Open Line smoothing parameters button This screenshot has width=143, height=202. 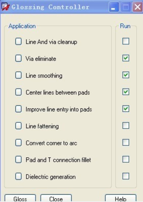click(19, 75)
